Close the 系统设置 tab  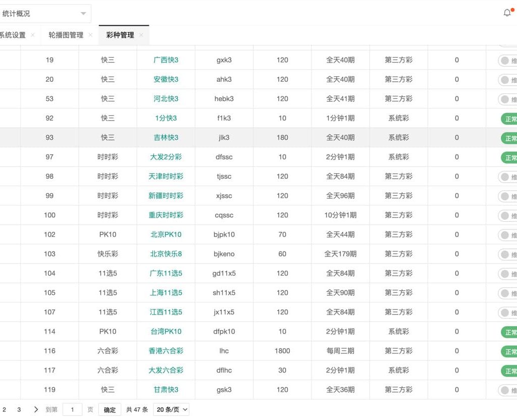click(33, 35)
